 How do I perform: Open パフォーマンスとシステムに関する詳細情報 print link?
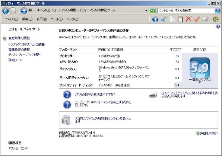tap(190, 95)
